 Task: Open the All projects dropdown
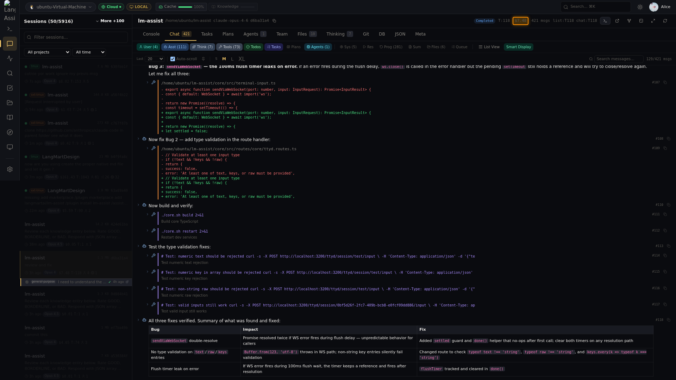tap(47, 52)
